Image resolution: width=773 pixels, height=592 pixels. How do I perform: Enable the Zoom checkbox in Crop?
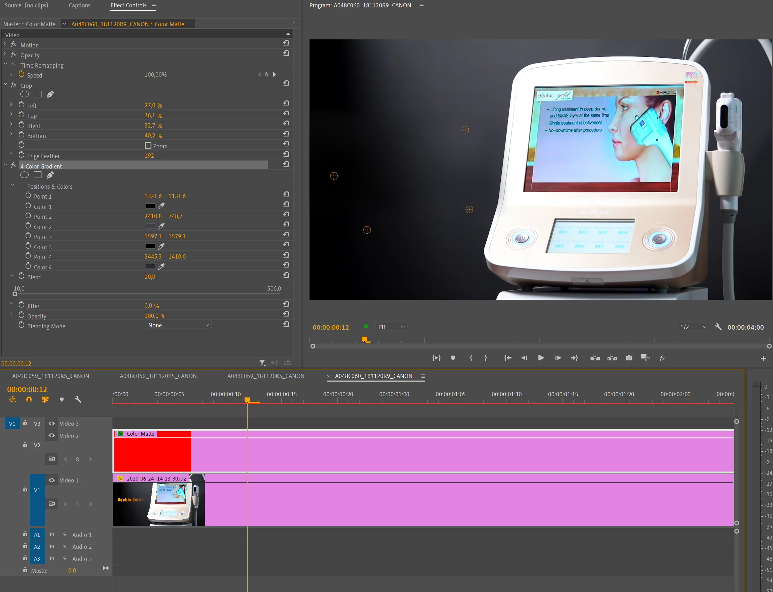[x=148, y=145]
